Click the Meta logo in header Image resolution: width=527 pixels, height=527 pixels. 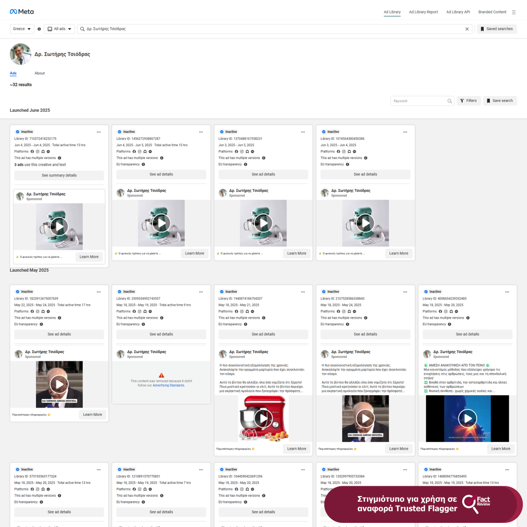(21, 12)
